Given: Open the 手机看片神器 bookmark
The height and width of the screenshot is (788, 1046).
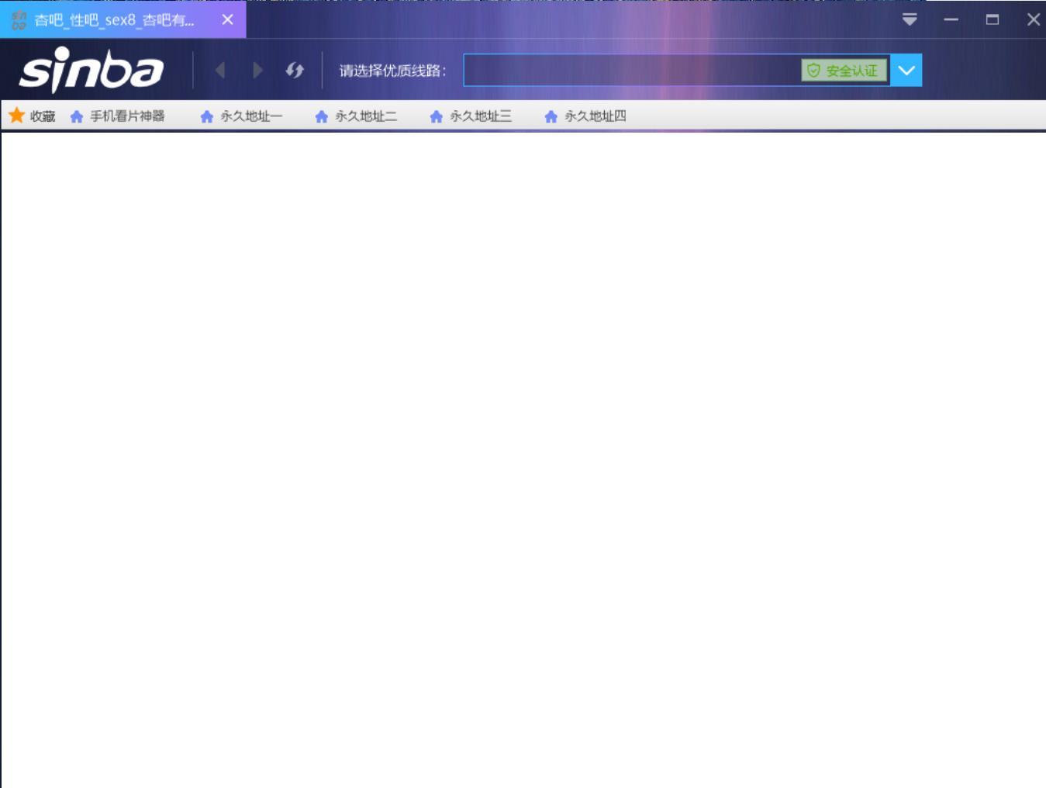Looking at the screenshot, I should (117, 116).
